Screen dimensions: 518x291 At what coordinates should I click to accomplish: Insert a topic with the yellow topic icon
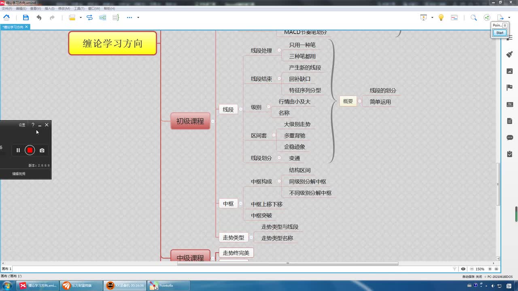72,17
